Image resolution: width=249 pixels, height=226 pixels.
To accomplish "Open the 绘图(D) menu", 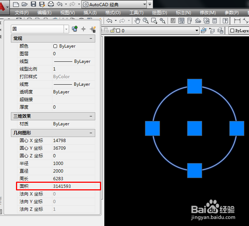I will point(160,13).
